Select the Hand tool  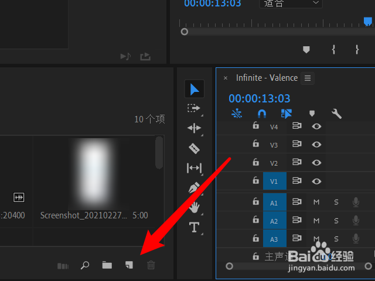pos(194,207)
